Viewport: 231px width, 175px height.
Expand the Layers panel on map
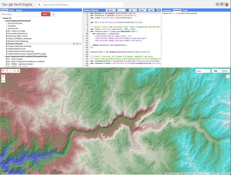tap(202, 71)
